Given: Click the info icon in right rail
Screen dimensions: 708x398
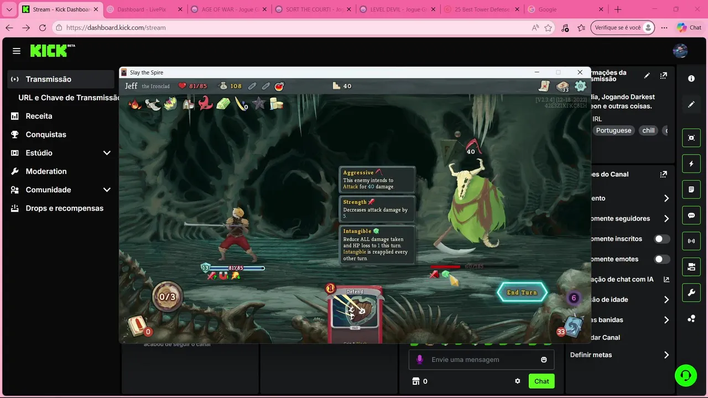Looking at the screenshot, I should [x=691, y=78].
